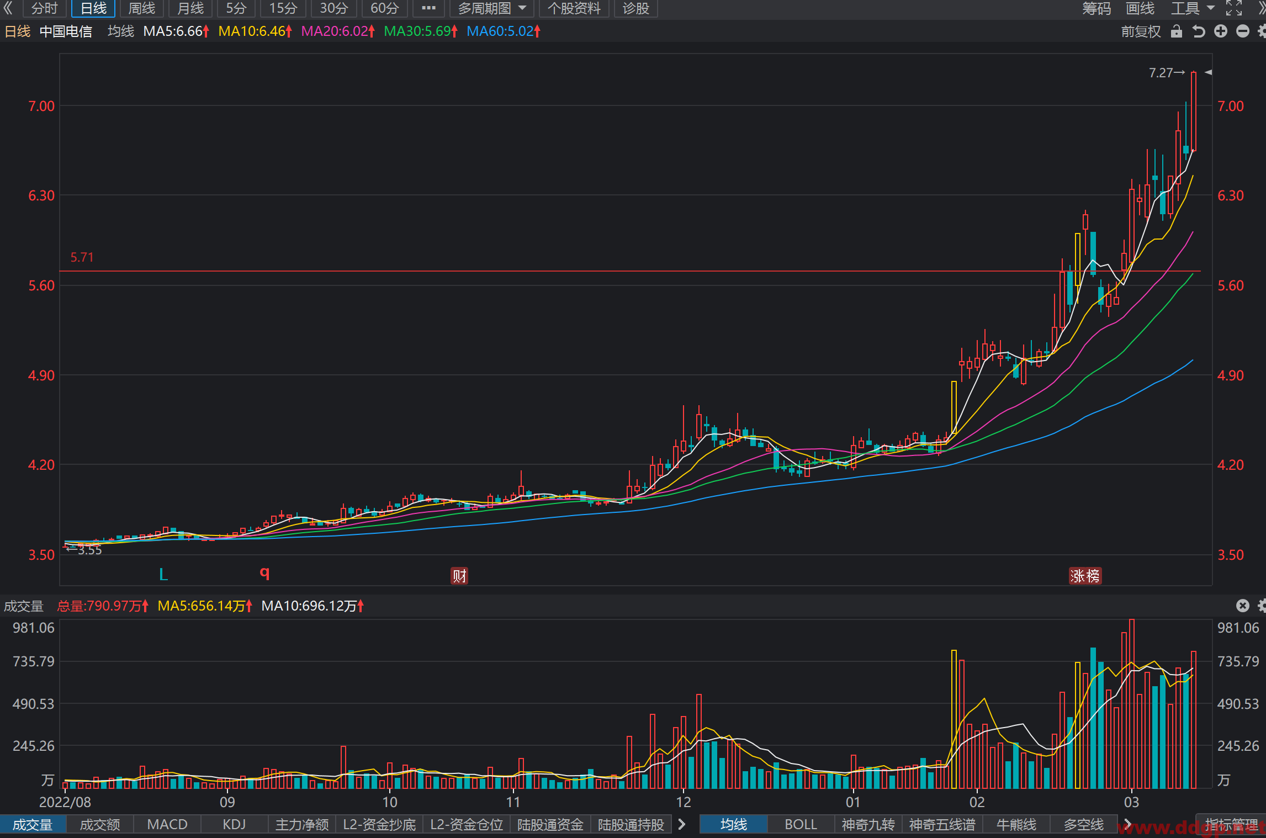Click the triangle pointer beside 7.27 high
The height and width of the screenshot is (838, 1266).
pos(1208,72)
